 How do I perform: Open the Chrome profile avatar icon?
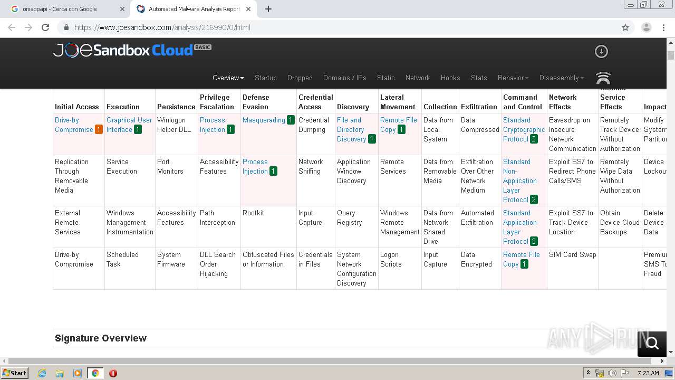tap(646, 27)
